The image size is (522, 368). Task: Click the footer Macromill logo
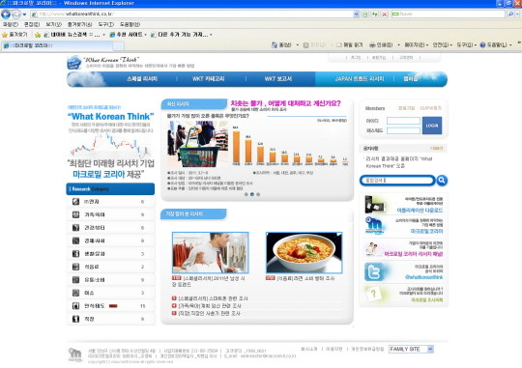[x=74, y=354]
